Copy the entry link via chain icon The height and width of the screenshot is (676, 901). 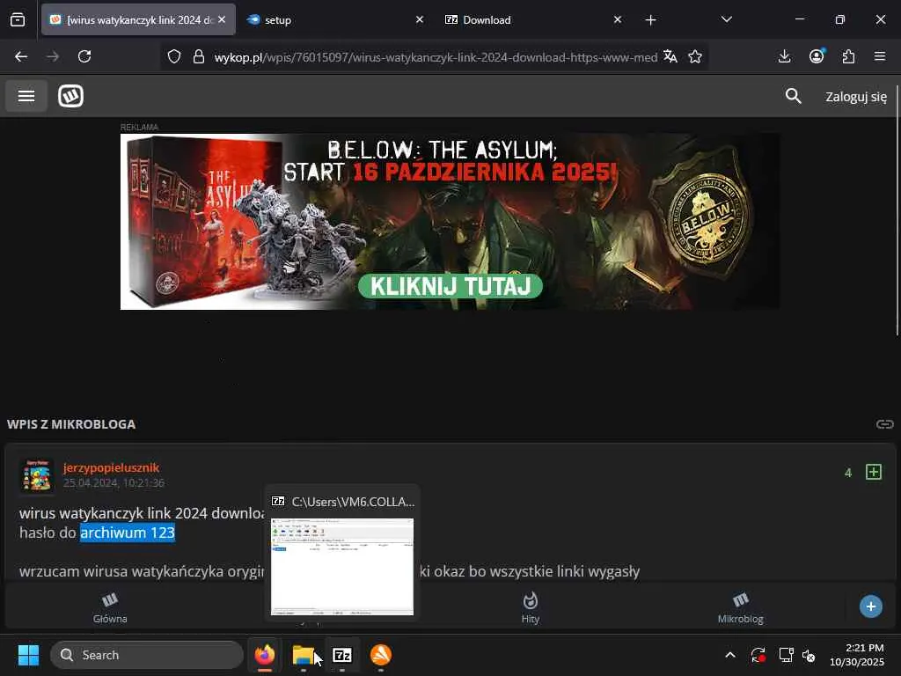(x=884, y=424)
